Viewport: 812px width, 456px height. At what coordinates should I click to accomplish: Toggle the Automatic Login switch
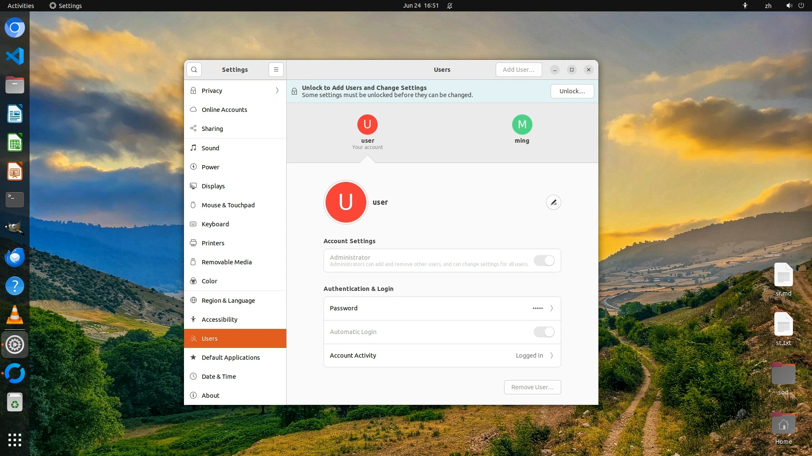click(x=544, y=332)
